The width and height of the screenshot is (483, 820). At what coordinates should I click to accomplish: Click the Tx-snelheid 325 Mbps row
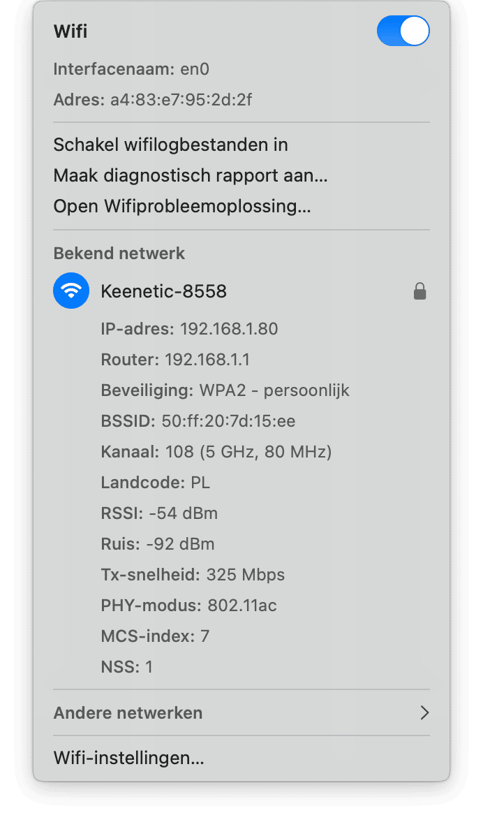click(x=193, y=575)
